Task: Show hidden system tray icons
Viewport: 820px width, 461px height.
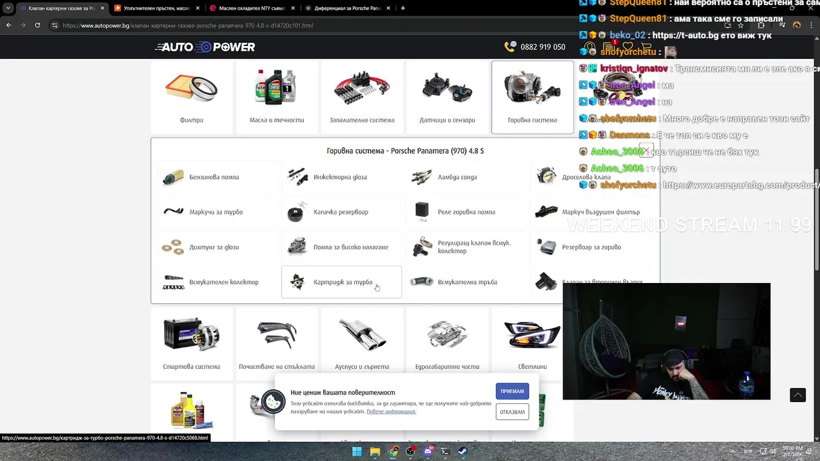Action: coord(734,451)
